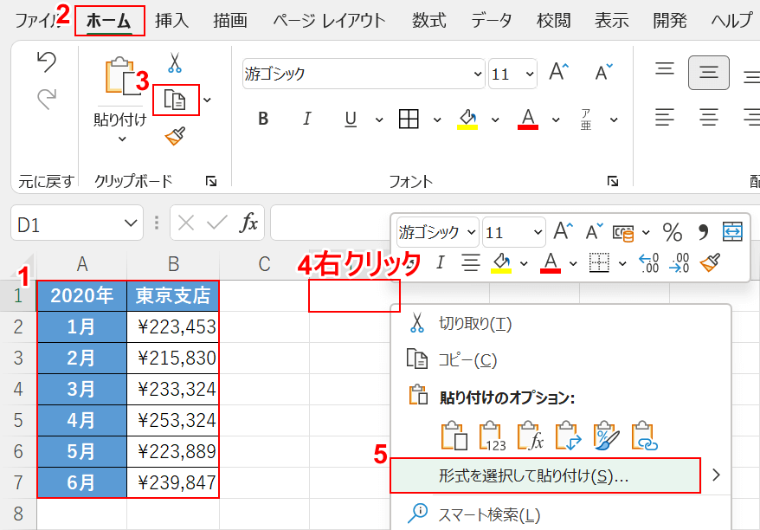The width and height of the screenshot is (760, 530).
Task: Choose 切り取り(T) from the context menu
Action: coord(475,324)
